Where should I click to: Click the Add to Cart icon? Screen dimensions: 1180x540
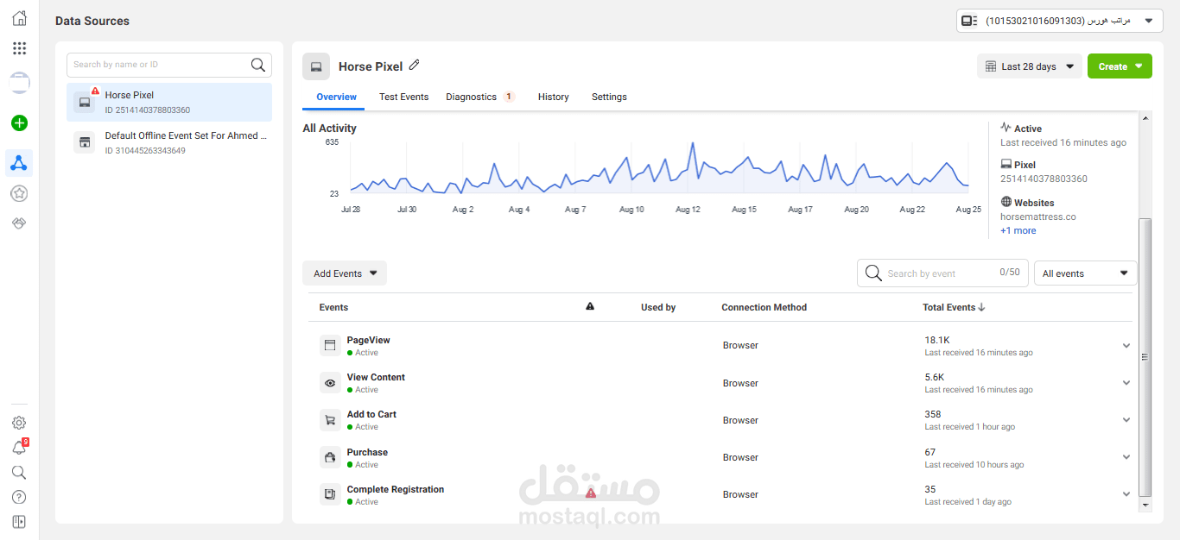click(329, 420)
